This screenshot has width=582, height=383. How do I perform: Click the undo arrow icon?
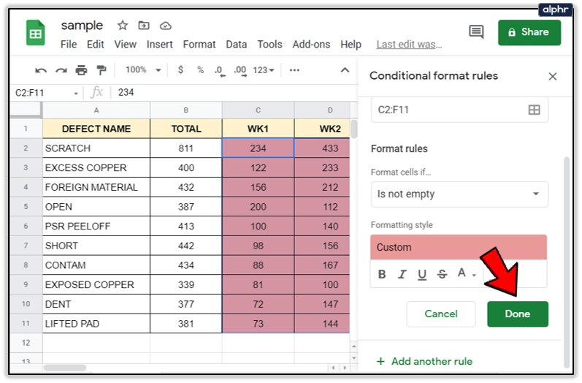click(x=41, y=70)
